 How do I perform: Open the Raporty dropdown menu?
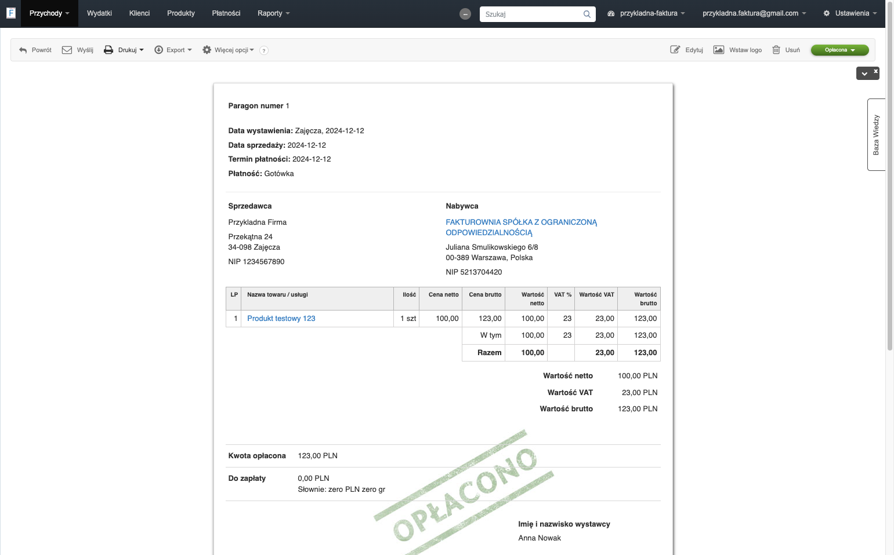click(x=273, y=13)
